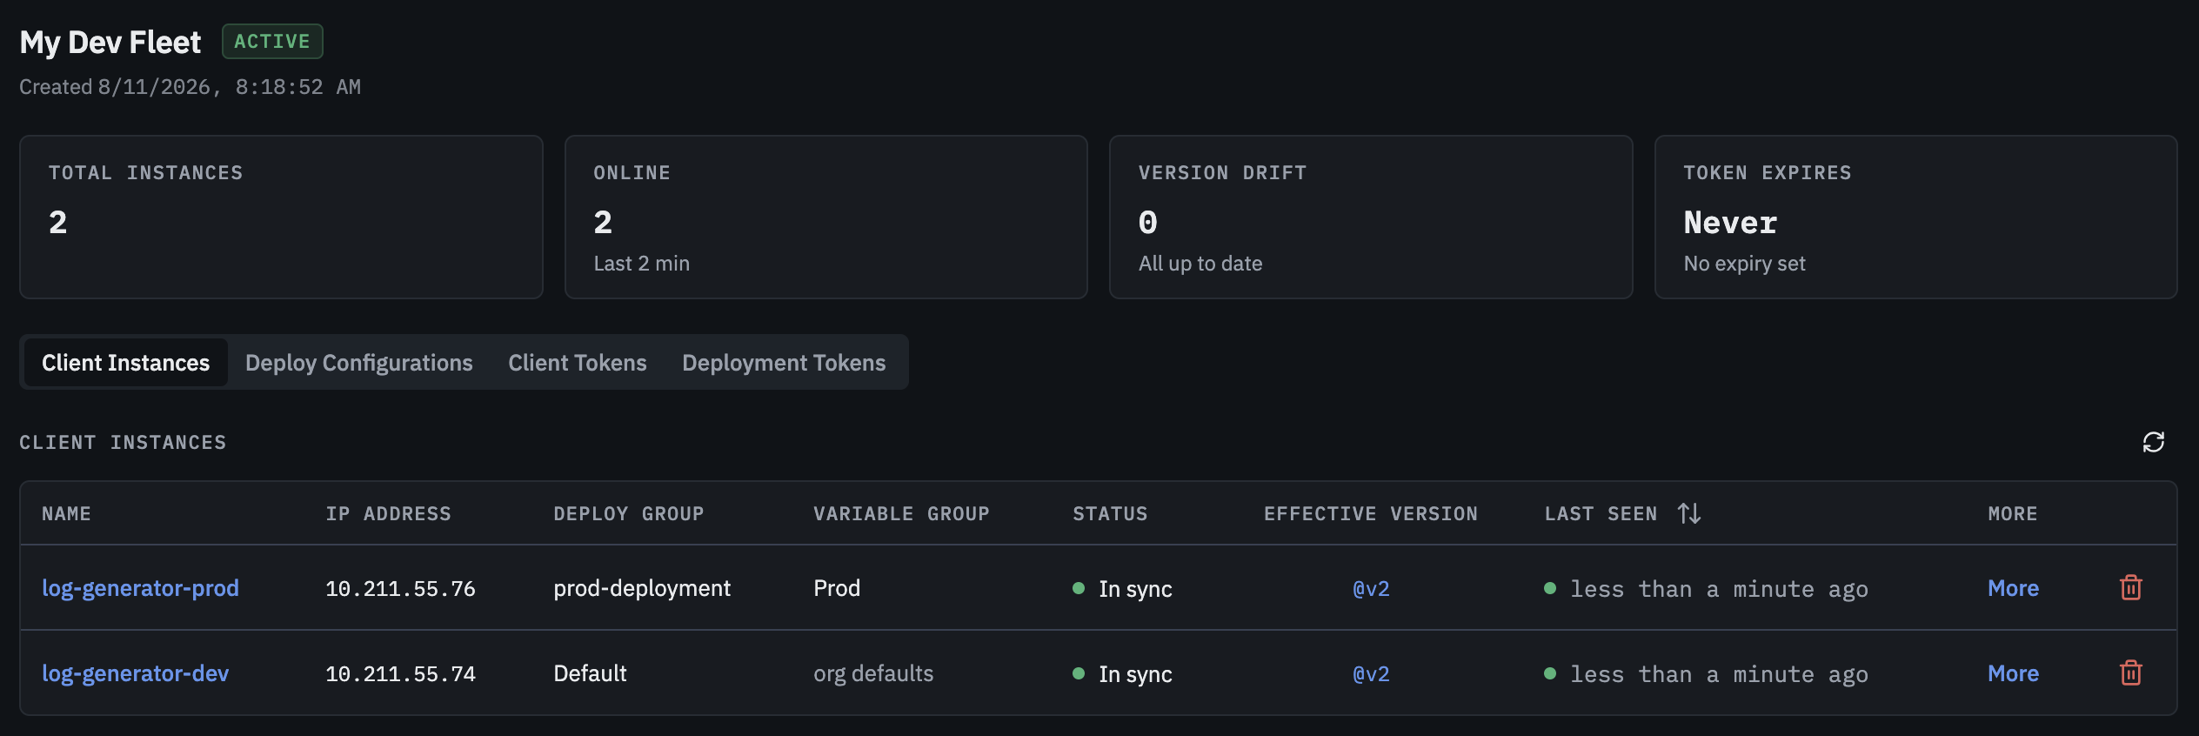This screenshot has height=736, width=2199.
Task: Click the ACTIVE status badge
Action: pos(272,41)
